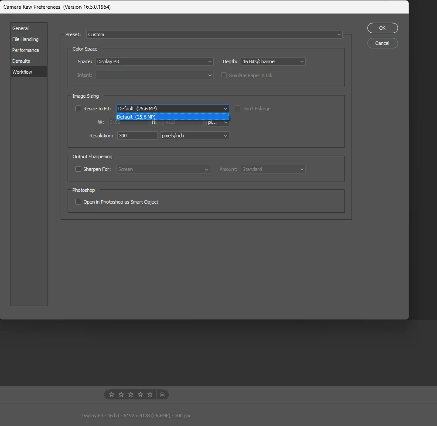Rate image with the second star

point(121,395)
